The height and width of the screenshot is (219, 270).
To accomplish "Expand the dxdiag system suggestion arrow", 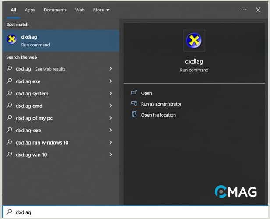I will click(x=110, y=93).
